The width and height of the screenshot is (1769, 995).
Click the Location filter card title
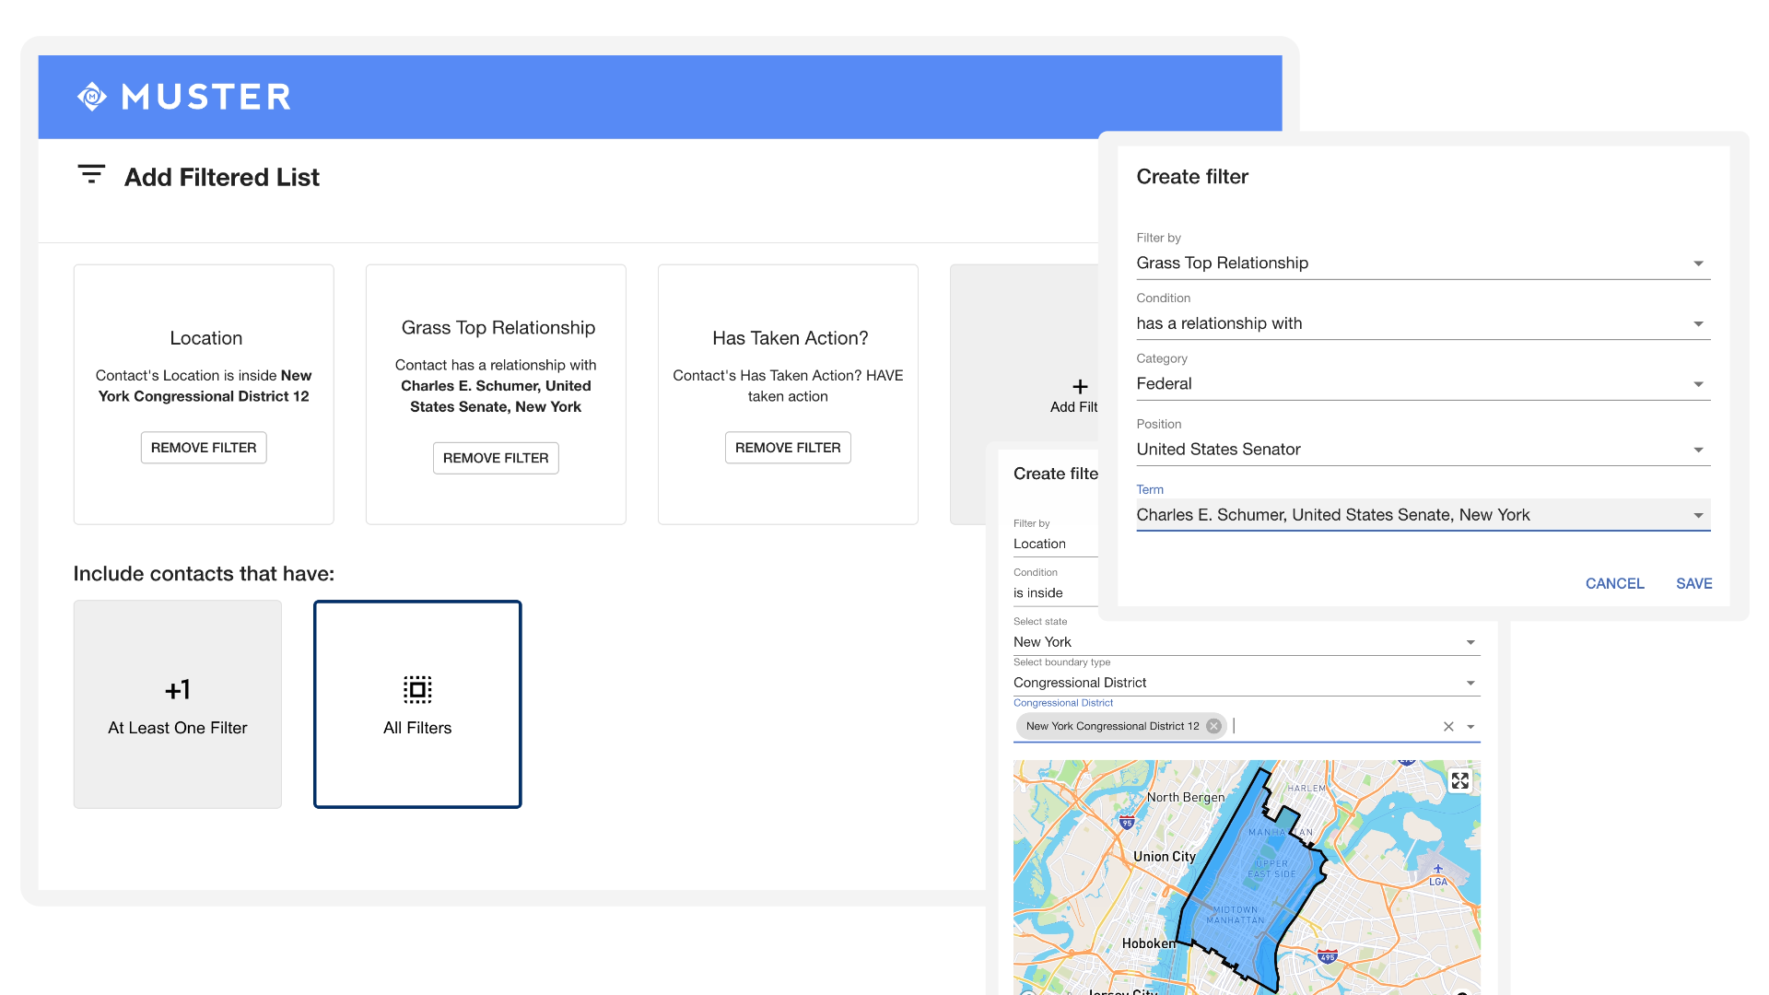[205, 338]
